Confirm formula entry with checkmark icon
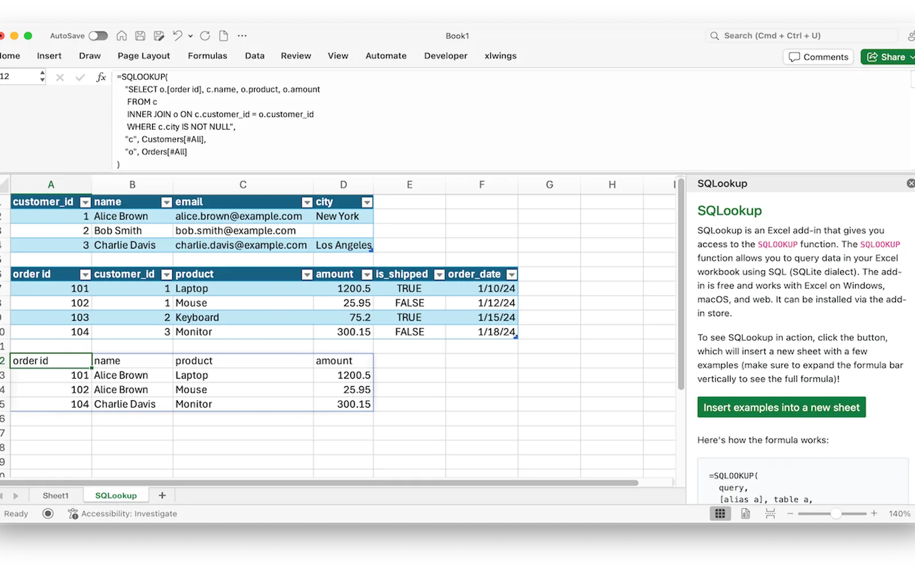 (80, 77)
